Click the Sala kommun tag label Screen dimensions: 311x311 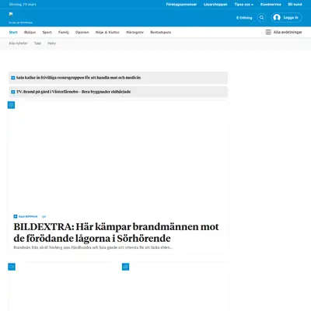(x=28, y=216)
